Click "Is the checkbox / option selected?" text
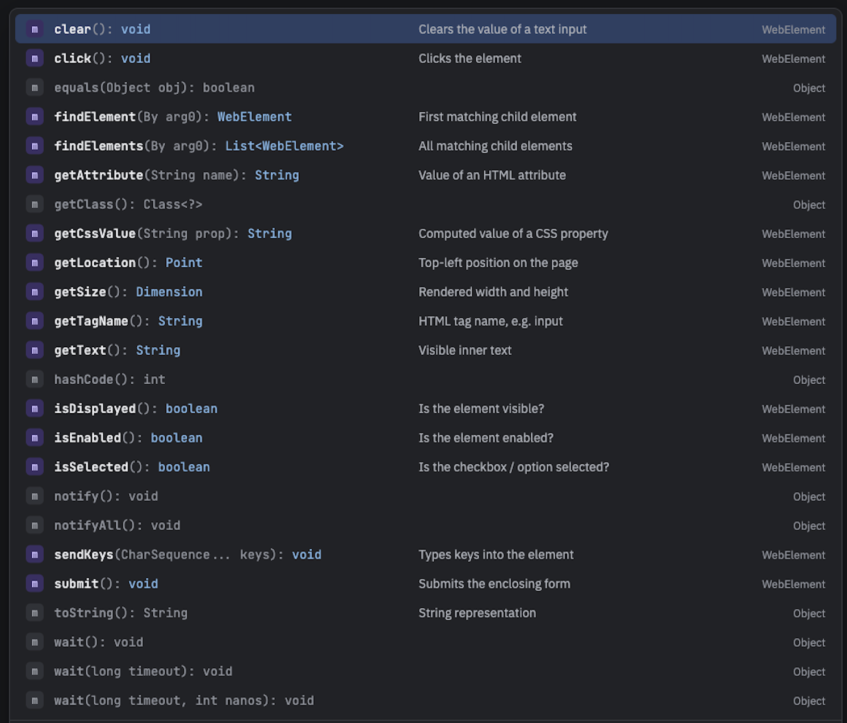The height and width of the screenshot is (723, 847). pyautogui.click(x=514, y=467)
